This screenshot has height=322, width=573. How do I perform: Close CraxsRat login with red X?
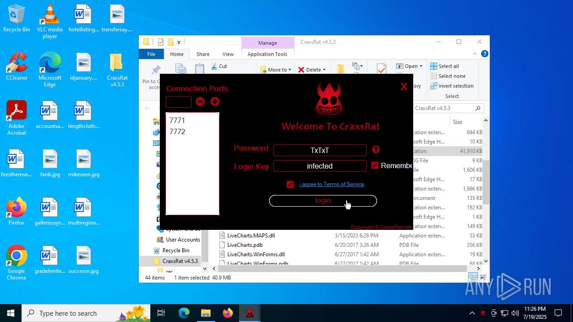[404, 87]
